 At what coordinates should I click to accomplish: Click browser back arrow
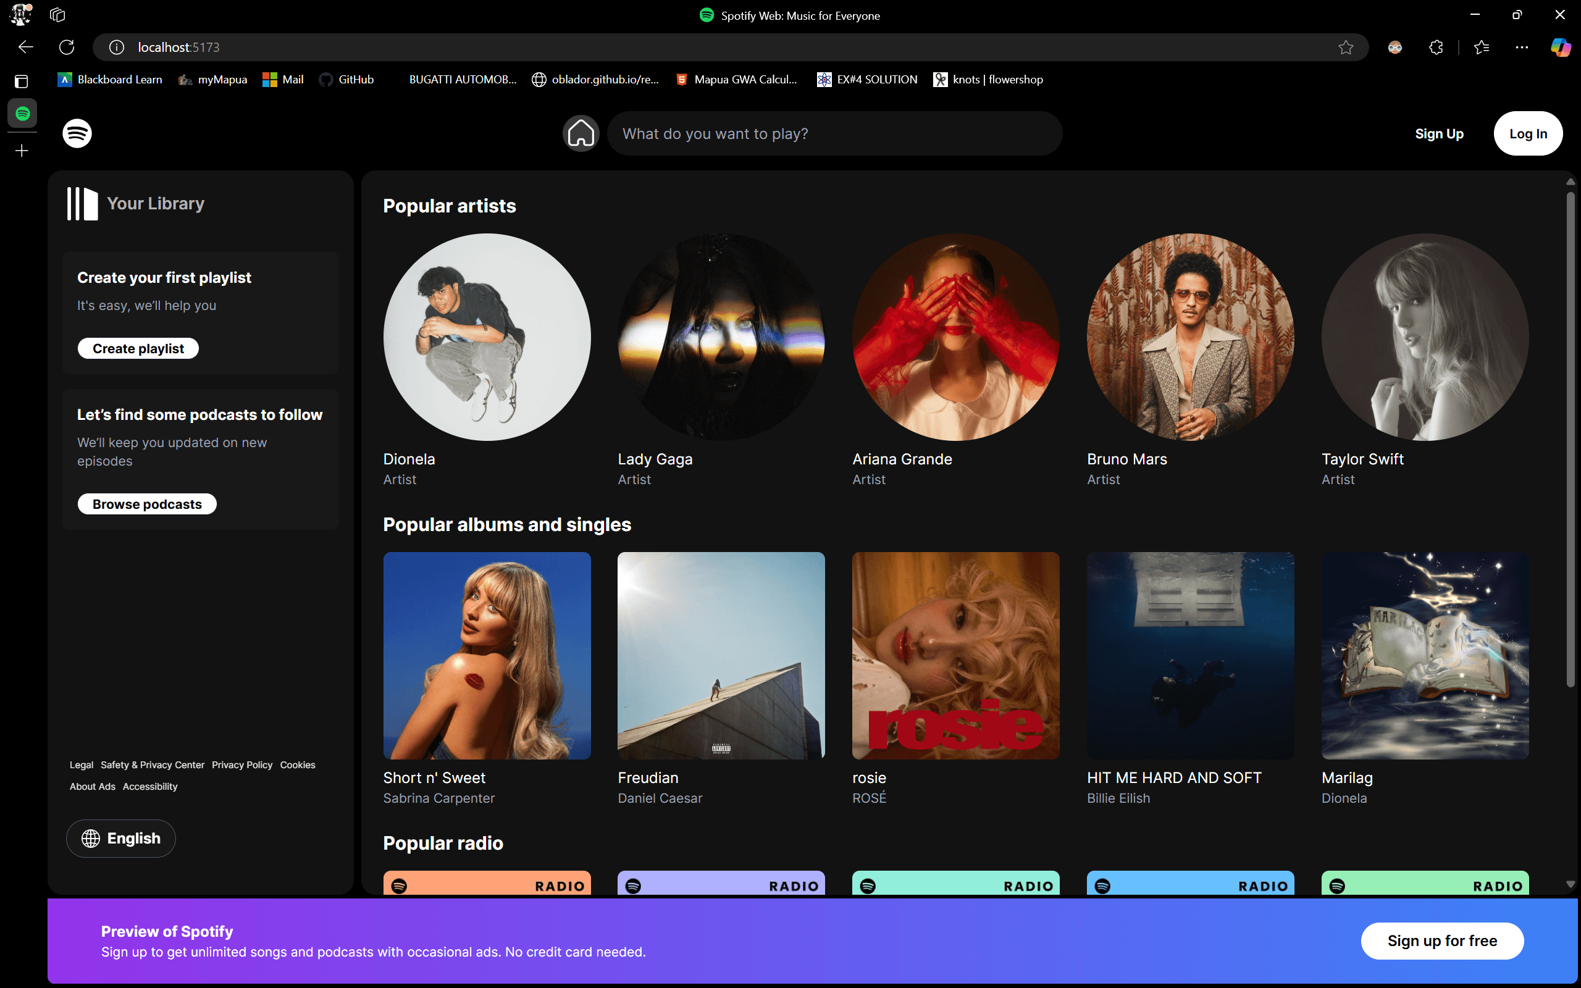click(25, 47)
